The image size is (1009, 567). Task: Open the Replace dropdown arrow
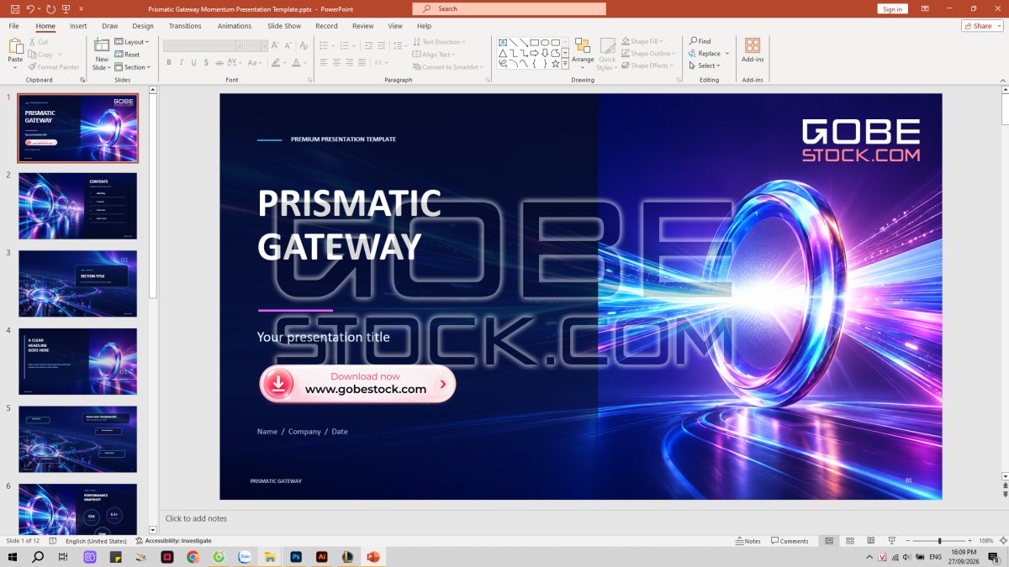[x=727, y=54]
